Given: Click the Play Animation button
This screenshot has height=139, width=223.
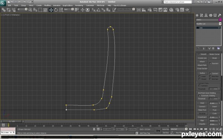Looking at the screenshot, I should tap(198, 129).
